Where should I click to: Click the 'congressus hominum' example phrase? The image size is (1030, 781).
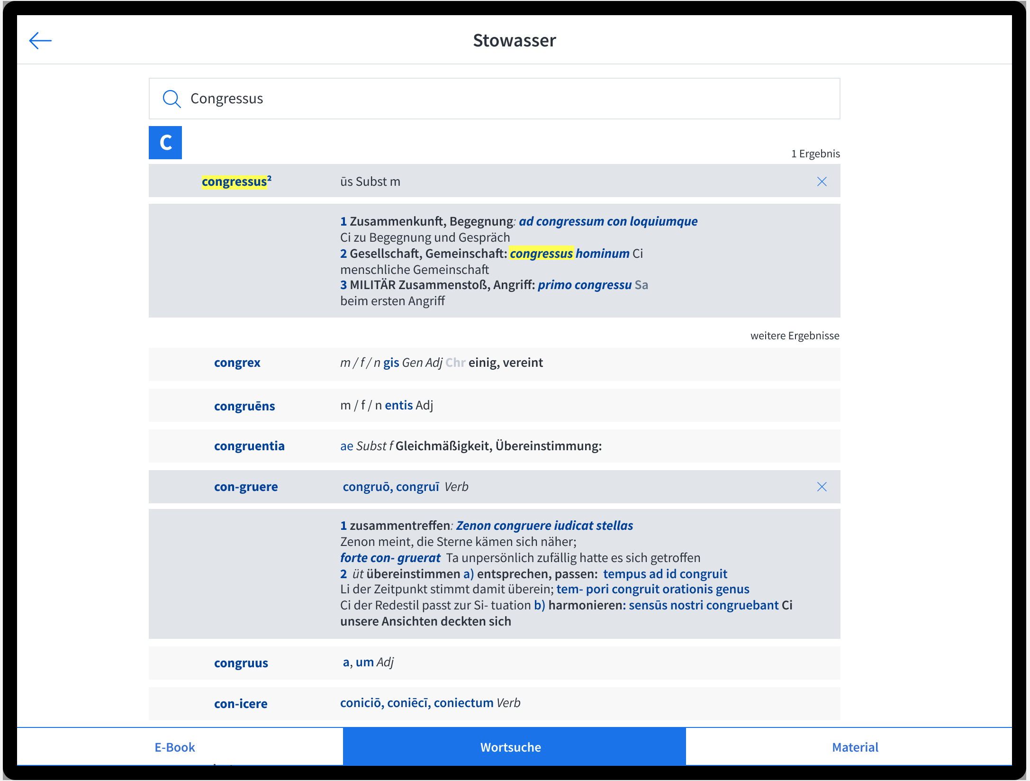tap(569, 254)
